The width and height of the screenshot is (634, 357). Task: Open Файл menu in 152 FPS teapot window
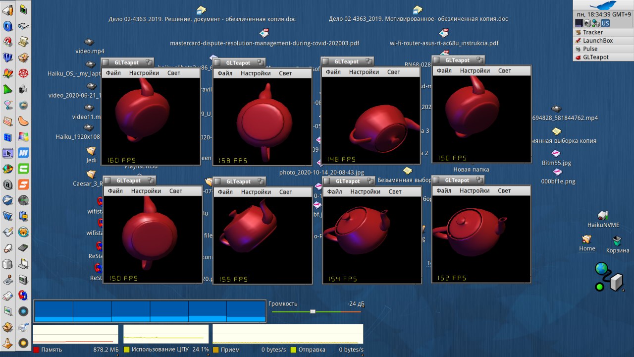pyautogui.click(x=444, y=190)
